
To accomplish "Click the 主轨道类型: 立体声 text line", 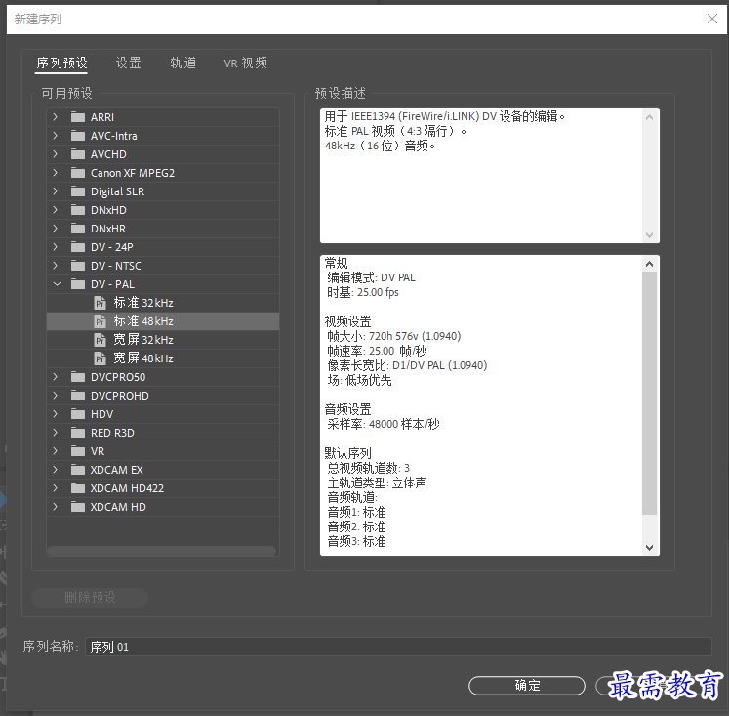I will coord(377,483).
